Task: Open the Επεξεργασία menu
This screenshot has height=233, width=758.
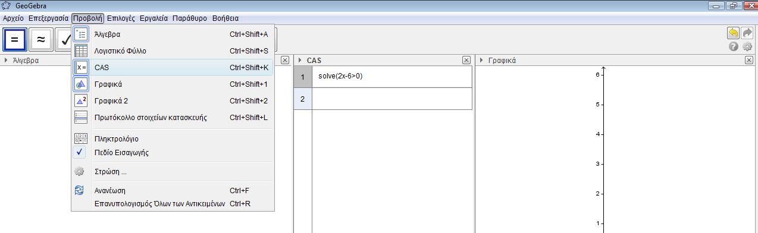Action: 49,18
